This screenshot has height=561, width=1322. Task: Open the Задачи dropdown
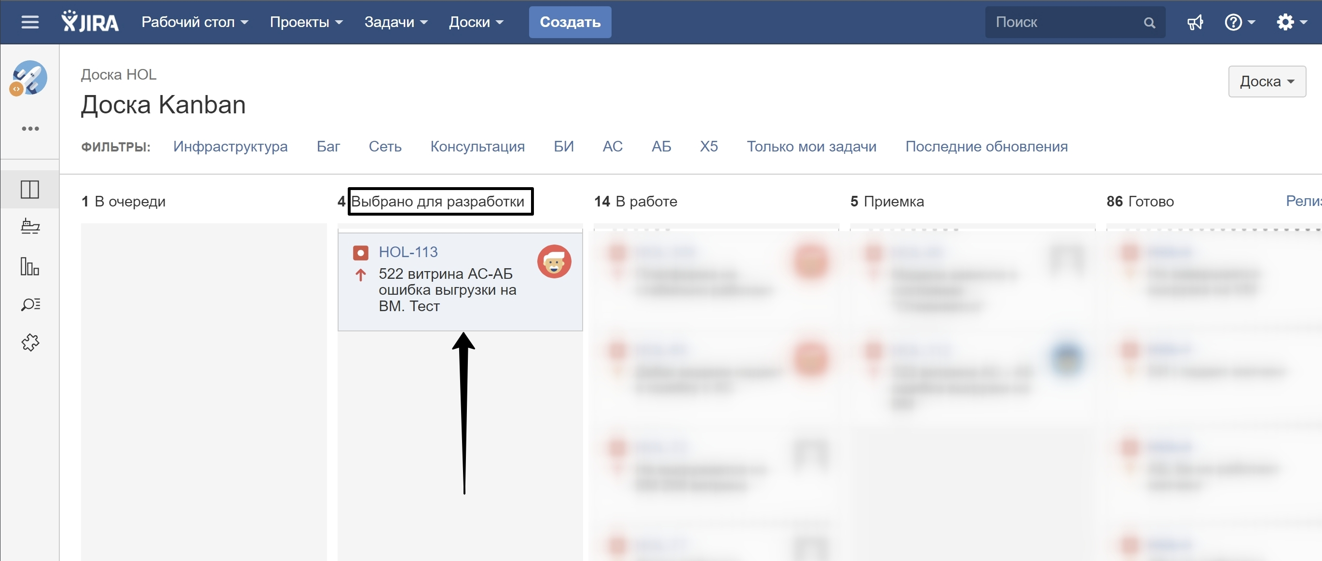point(395,22)
